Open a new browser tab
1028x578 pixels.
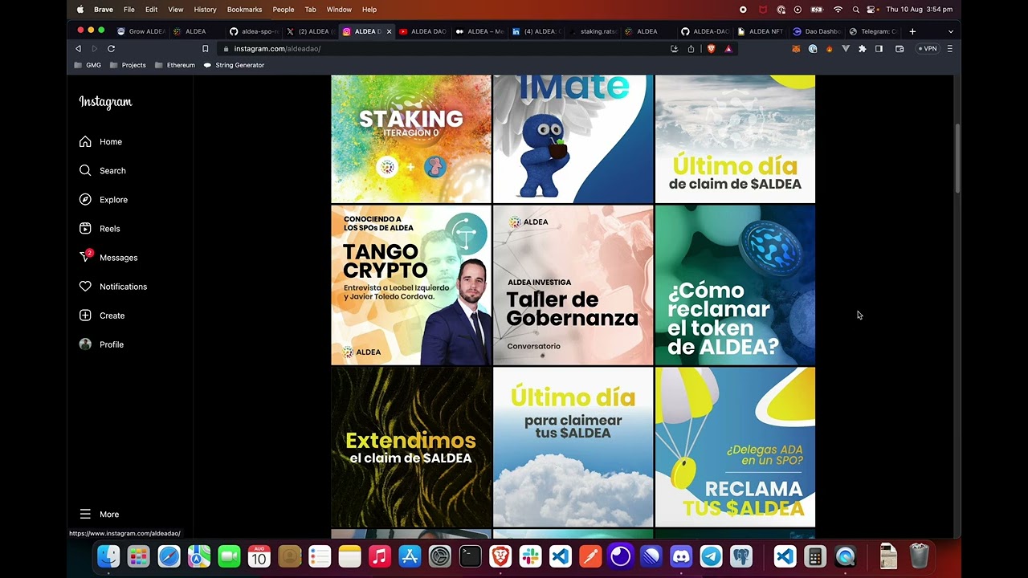coord(912,31)
